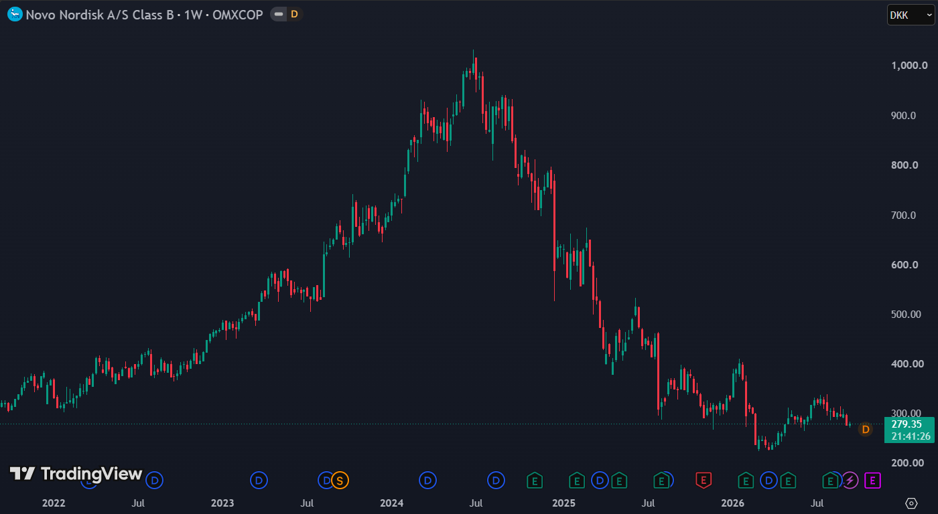Image resolution: width=938 pixels, height=514 pixels.
Task: Open symbol title Novo Nordisk A/S Class B
Action: (x=101, y=14)
